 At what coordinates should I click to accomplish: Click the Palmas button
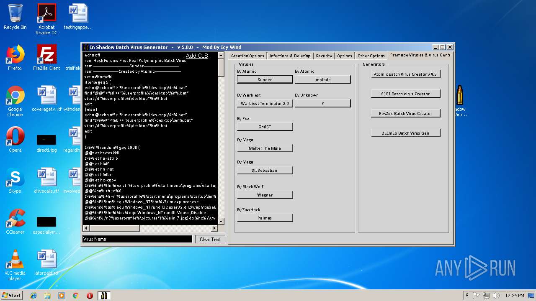(265, 218)
